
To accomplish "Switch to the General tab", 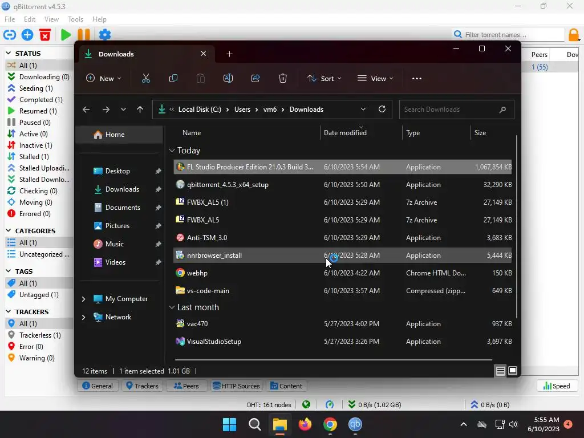I will click(98, 386).
